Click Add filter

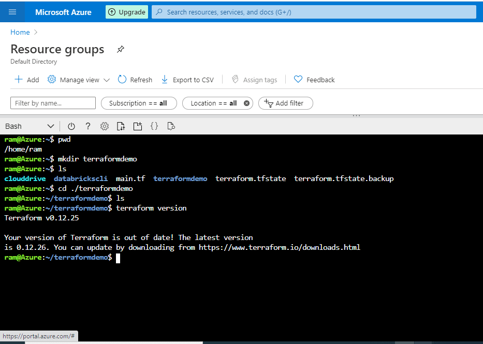(286, 103)
